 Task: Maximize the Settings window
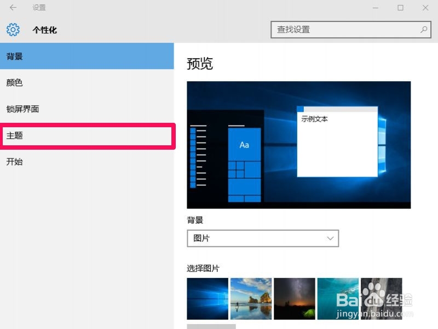point(400,8)
